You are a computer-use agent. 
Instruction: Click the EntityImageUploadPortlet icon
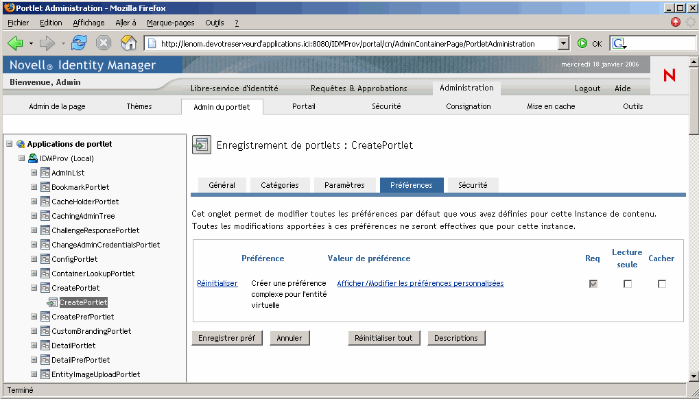45,374
